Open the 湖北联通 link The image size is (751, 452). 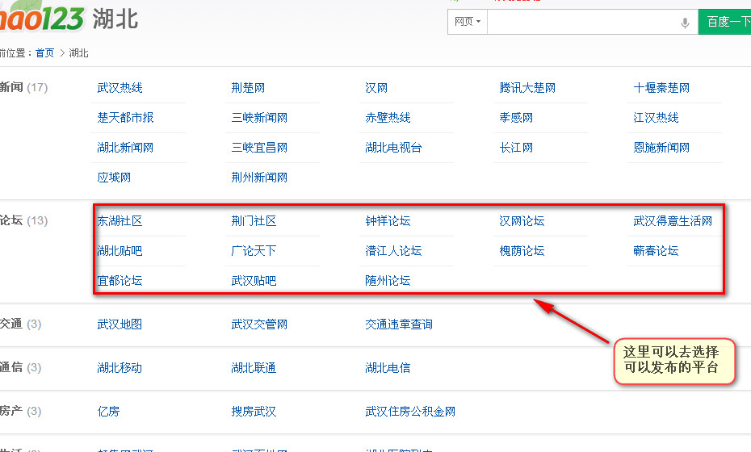(x=254, y=368)
